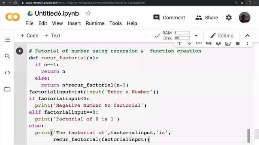Open the Comment panel
259x145 pixels.
coord(169,17)
